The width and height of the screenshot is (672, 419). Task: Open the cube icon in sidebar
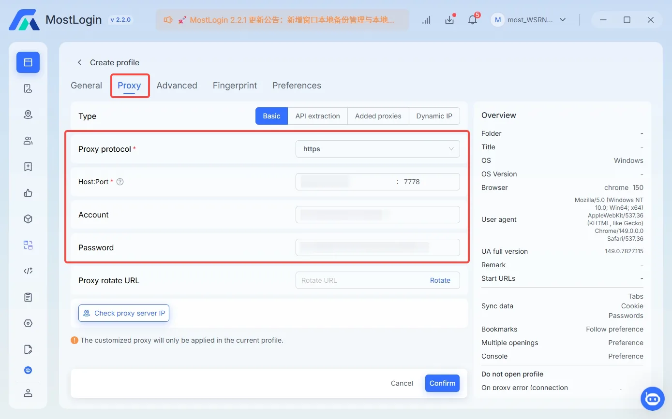(28, 219)
